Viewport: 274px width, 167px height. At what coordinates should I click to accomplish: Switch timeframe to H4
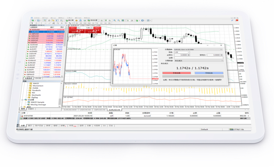[x=97, y=23]
